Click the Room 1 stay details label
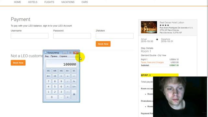The image size is (208, 117). pyautogui.click(x=146, y=51)
